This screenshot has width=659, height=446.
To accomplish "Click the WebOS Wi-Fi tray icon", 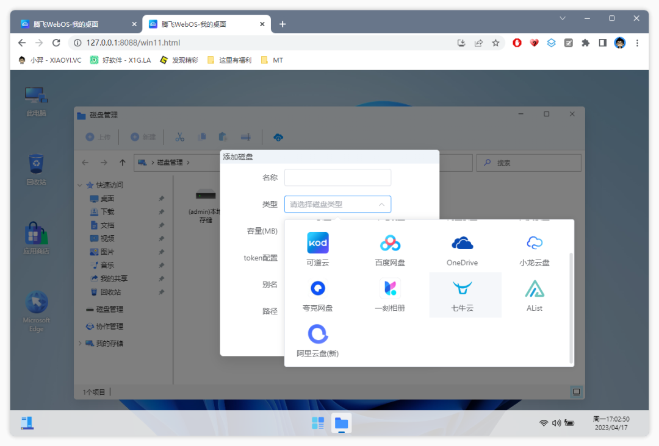I will click(544, 423).
